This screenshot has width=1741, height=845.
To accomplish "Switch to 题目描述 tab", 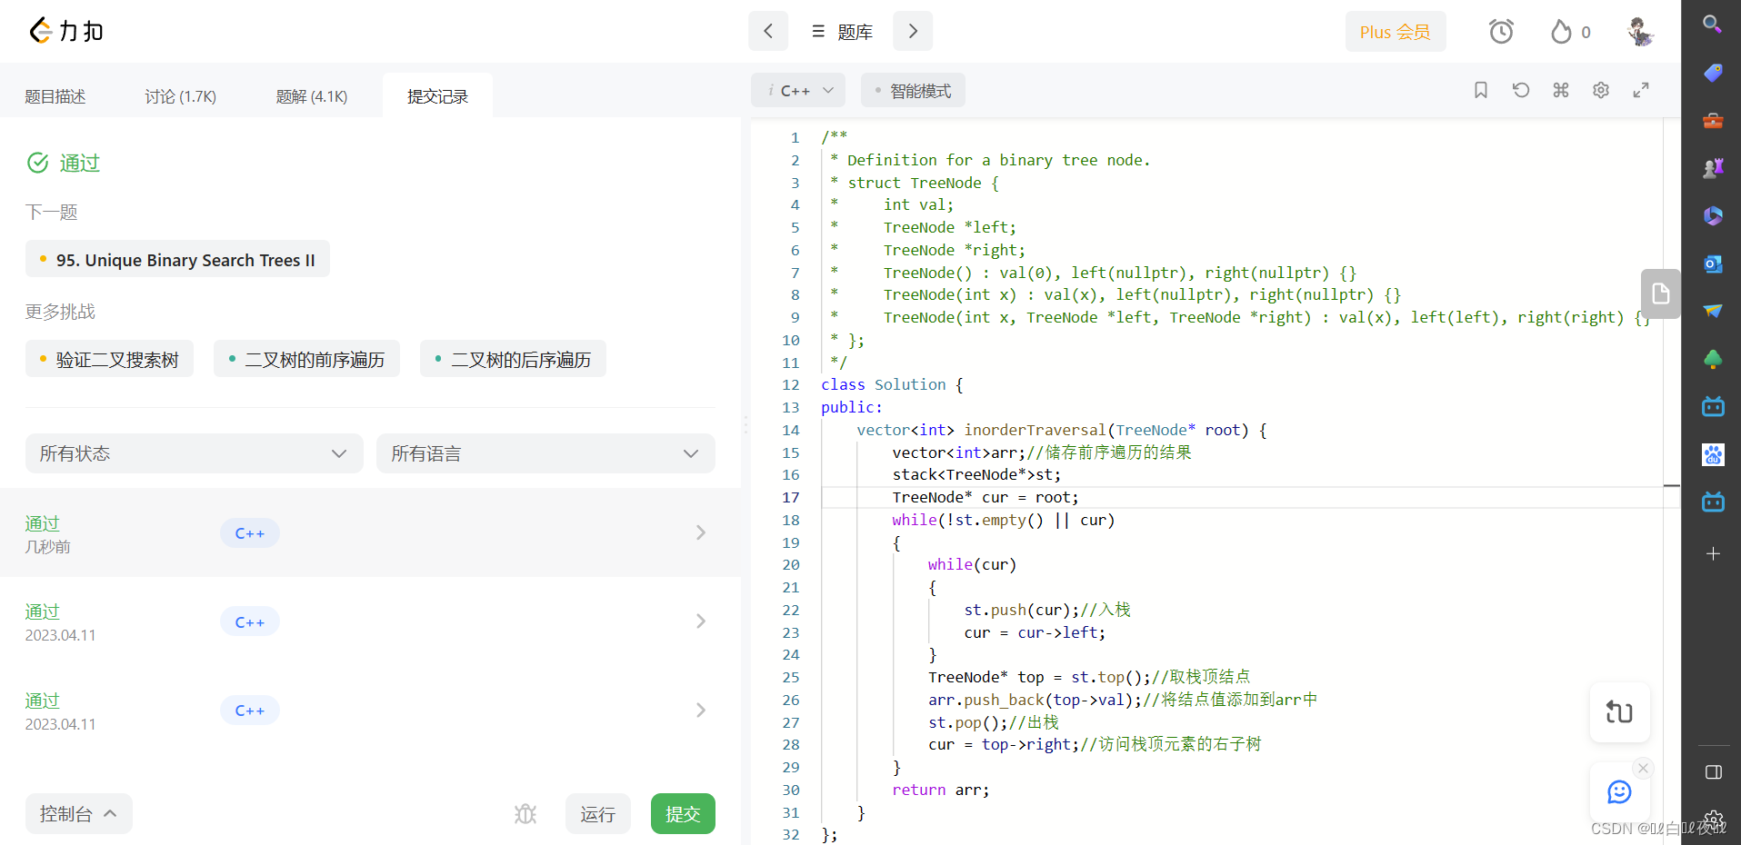I will point(55,96).
